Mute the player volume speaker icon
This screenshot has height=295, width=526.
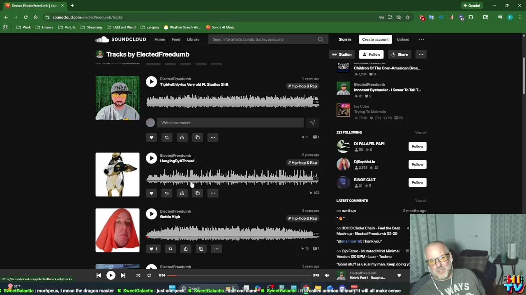pyautogui.click(x=327, y=275)
